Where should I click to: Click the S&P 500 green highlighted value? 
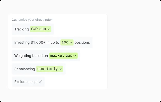pyautogui.click(x=38, y=29)
